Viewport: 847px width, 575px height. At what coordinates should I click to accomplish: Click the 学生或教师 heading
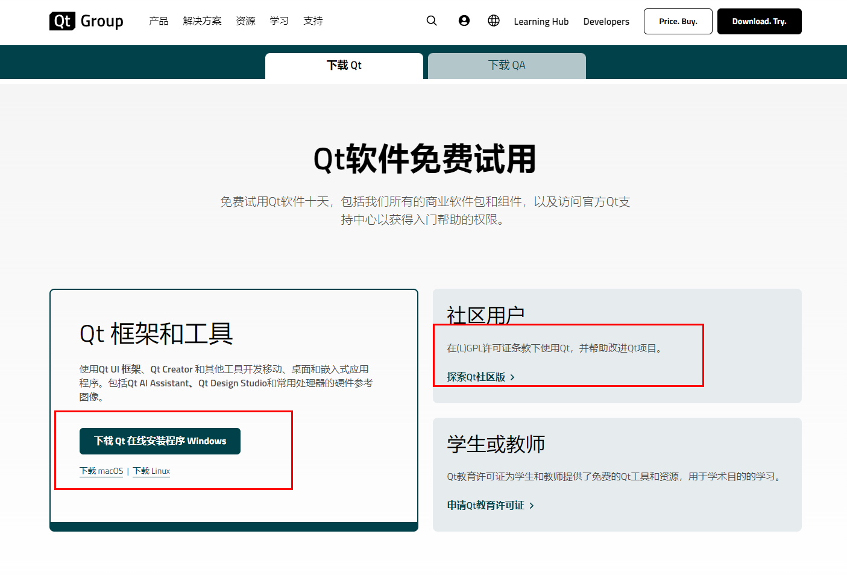[x=496, y=444]
